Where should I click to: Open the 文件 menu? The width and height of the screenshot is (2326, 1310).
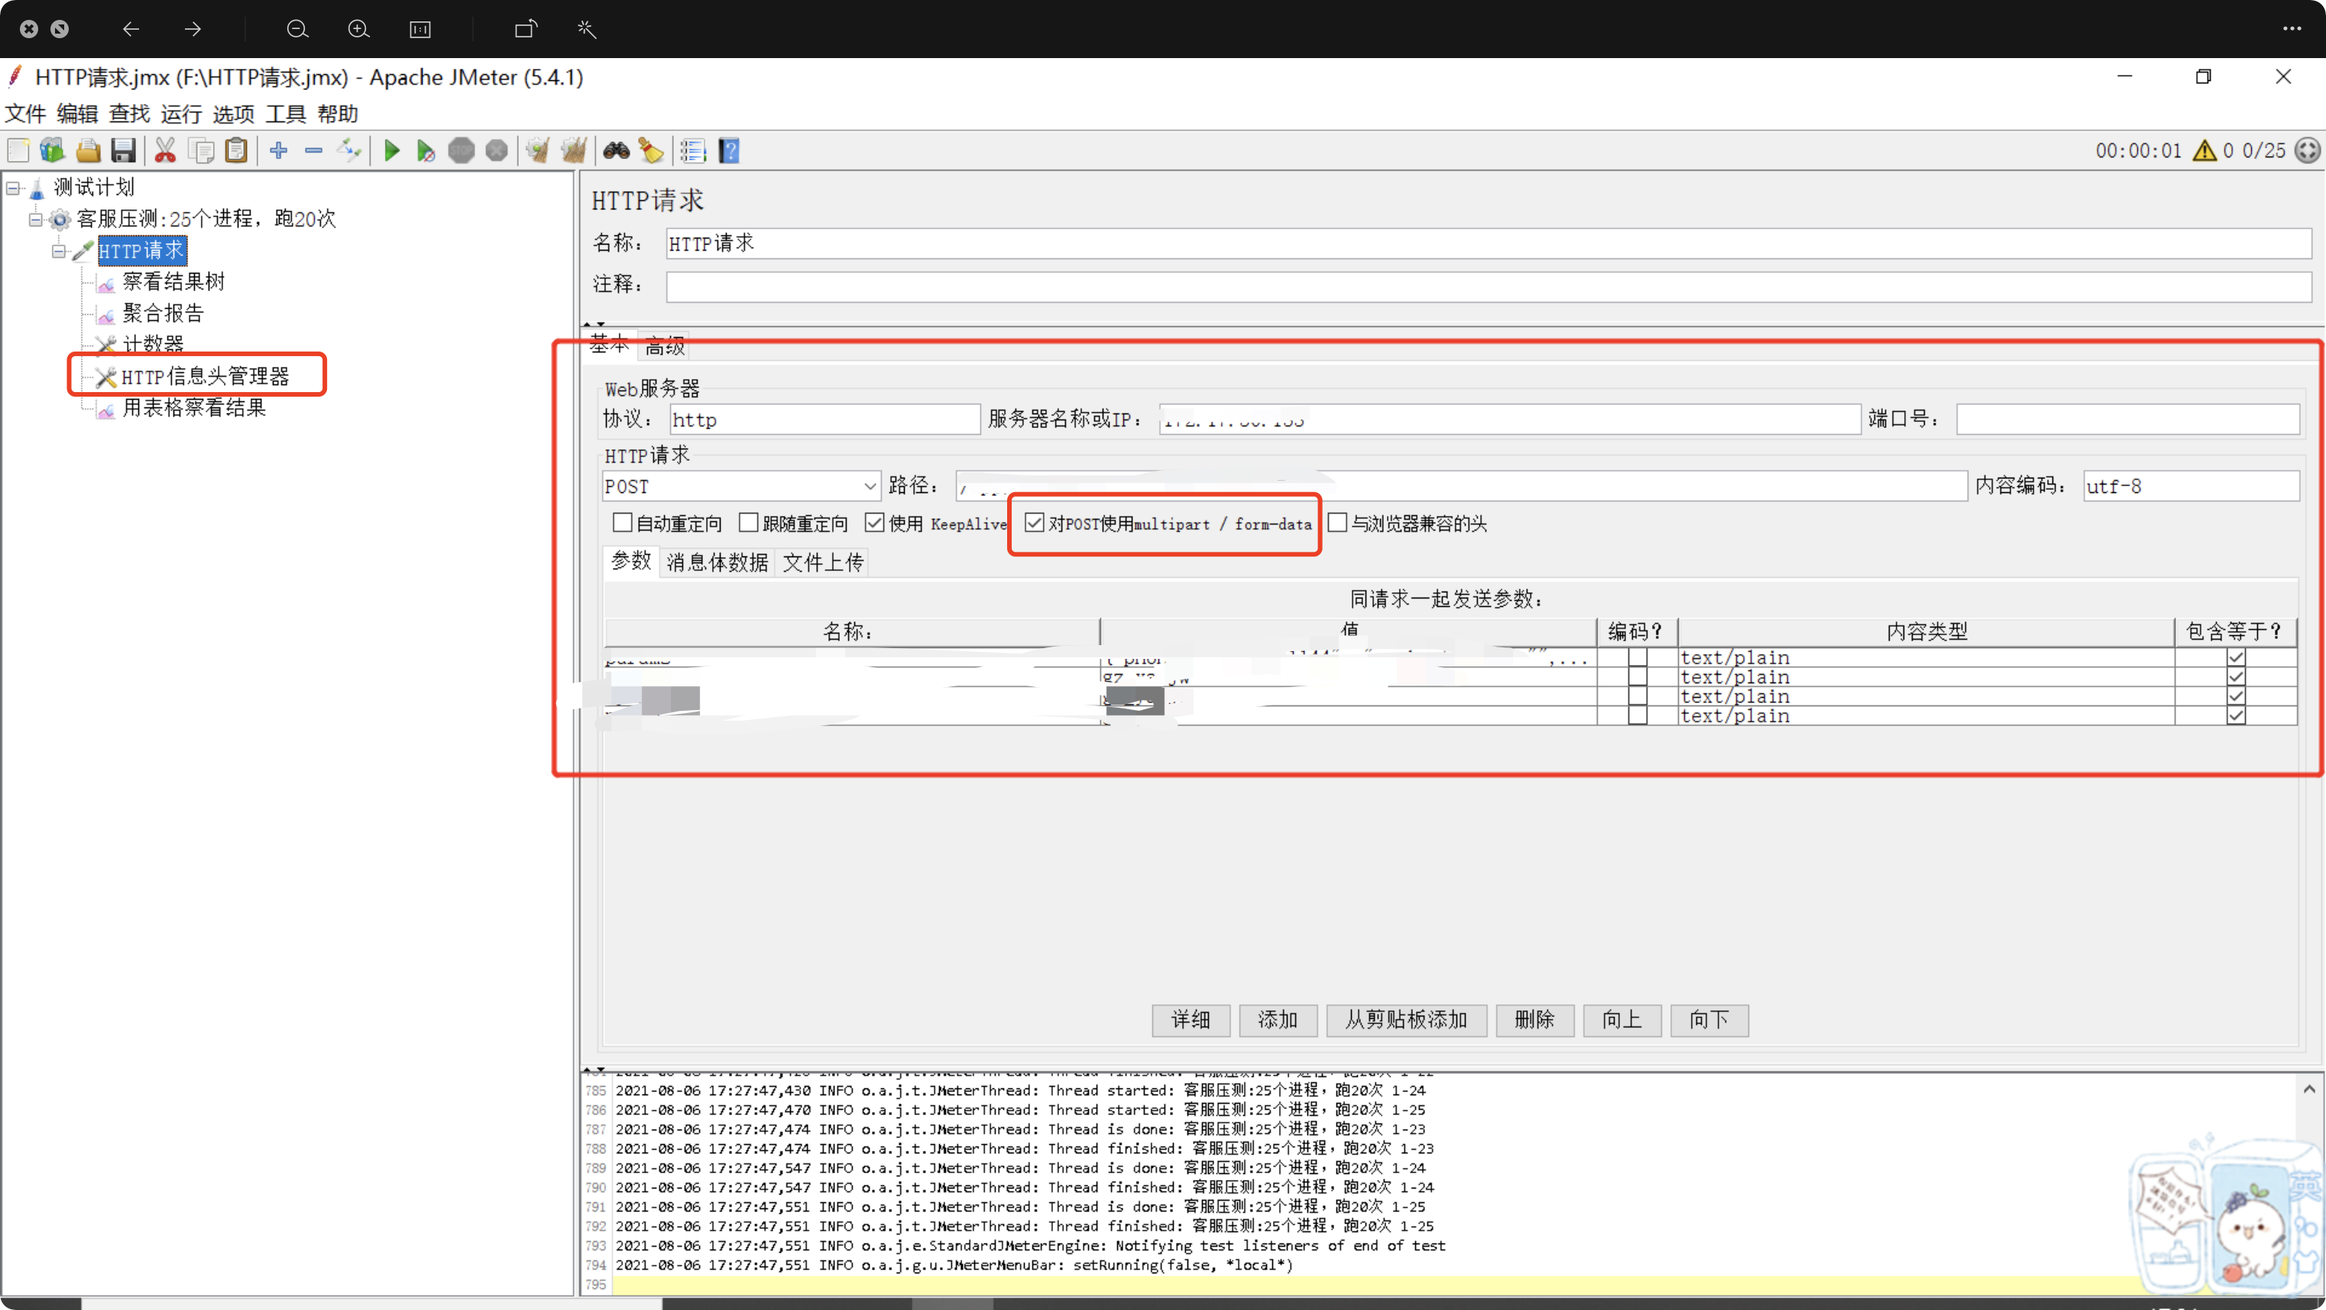pyautogui.click(x=25, y=114)
